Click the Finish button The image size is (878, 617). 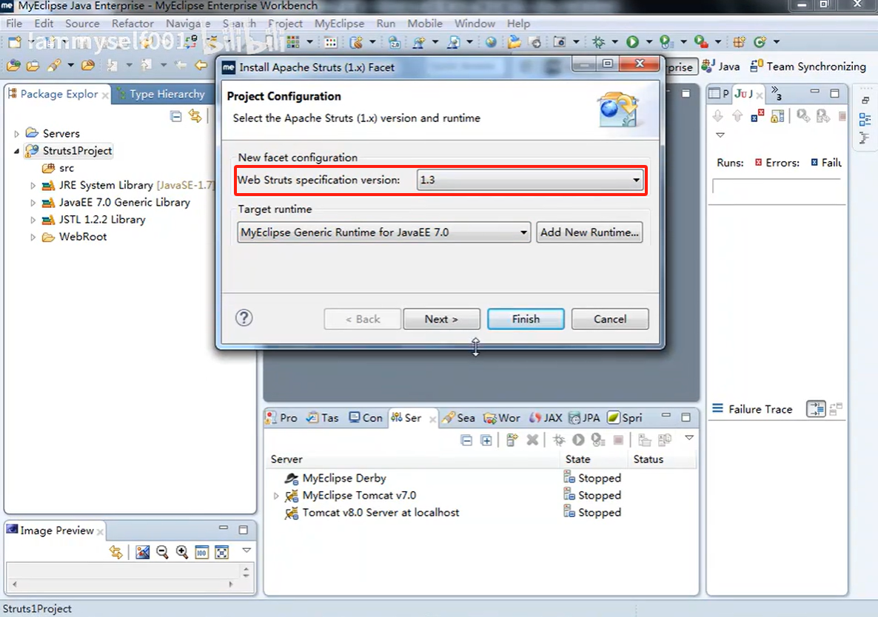[x=526, y=319]
